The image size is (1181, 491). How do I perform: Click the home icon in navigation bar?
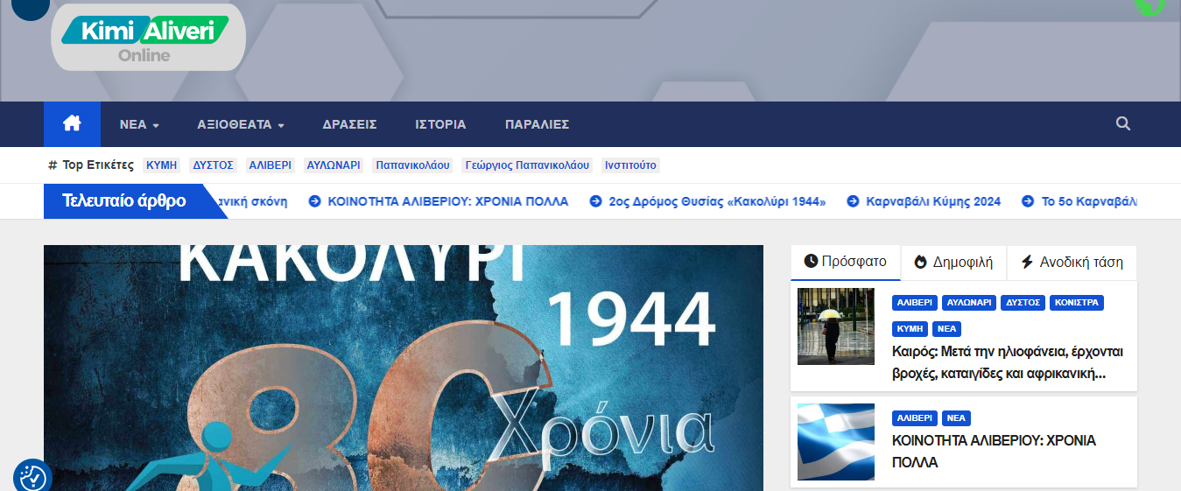point(72,124)
